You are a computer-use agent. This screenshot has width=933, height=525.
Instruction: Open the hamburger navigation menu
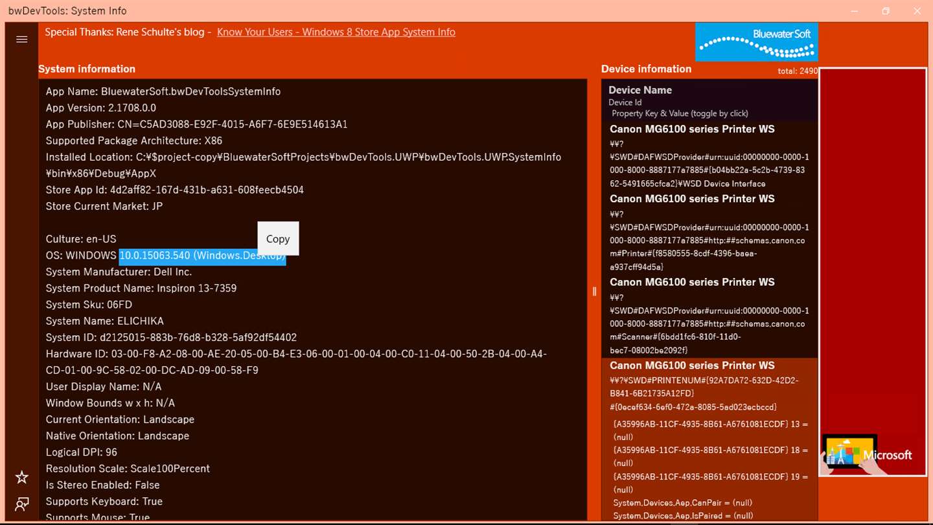tap(21, 40)
